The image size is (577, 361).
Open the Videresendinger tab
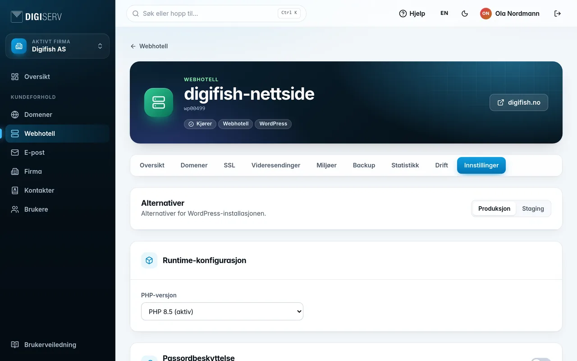[x=276, y=165]
